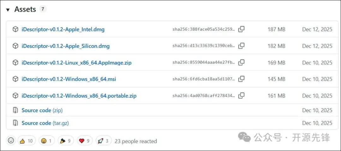Toggle the thumbs up reaction
341x151 pixels.
(27, 141)
